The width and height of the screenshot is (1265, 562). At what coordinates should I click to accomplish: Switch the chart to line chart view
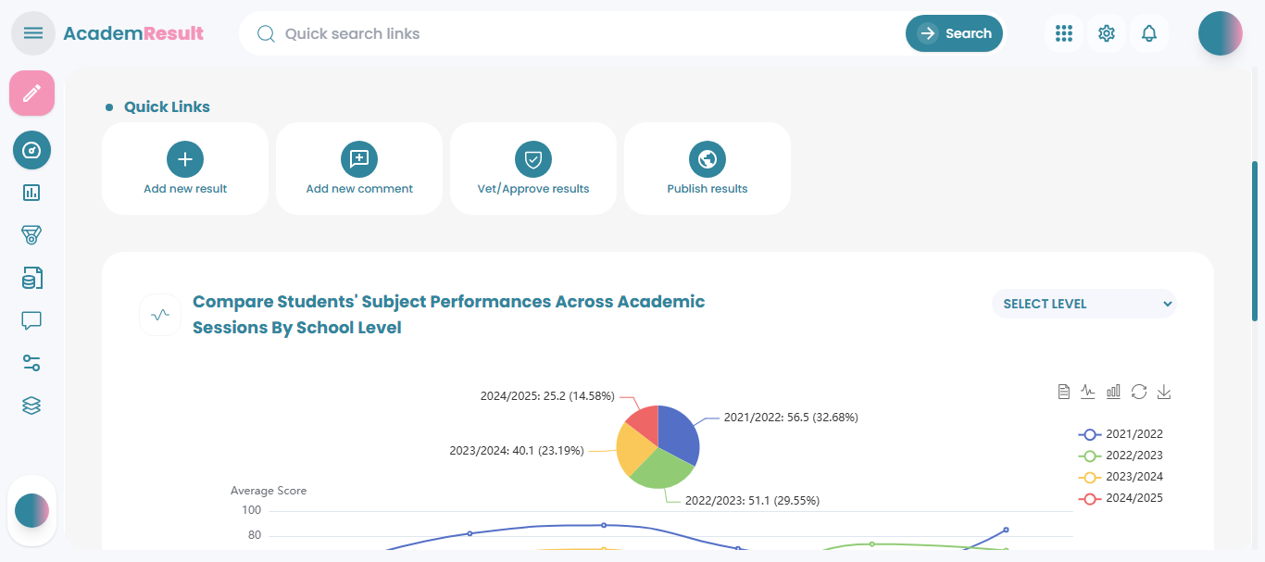click(x=1088, y=391)
